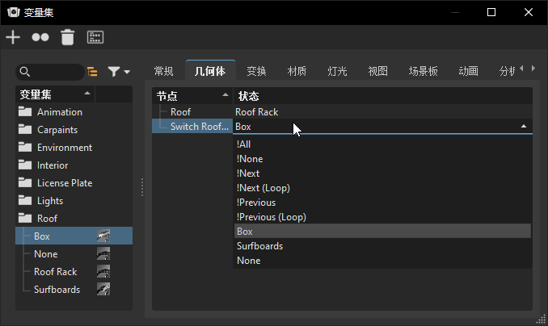The width and height of the screenshot is (548, 326).
Task: Click the panel splitter handle dots
Action: coord(142,187)
